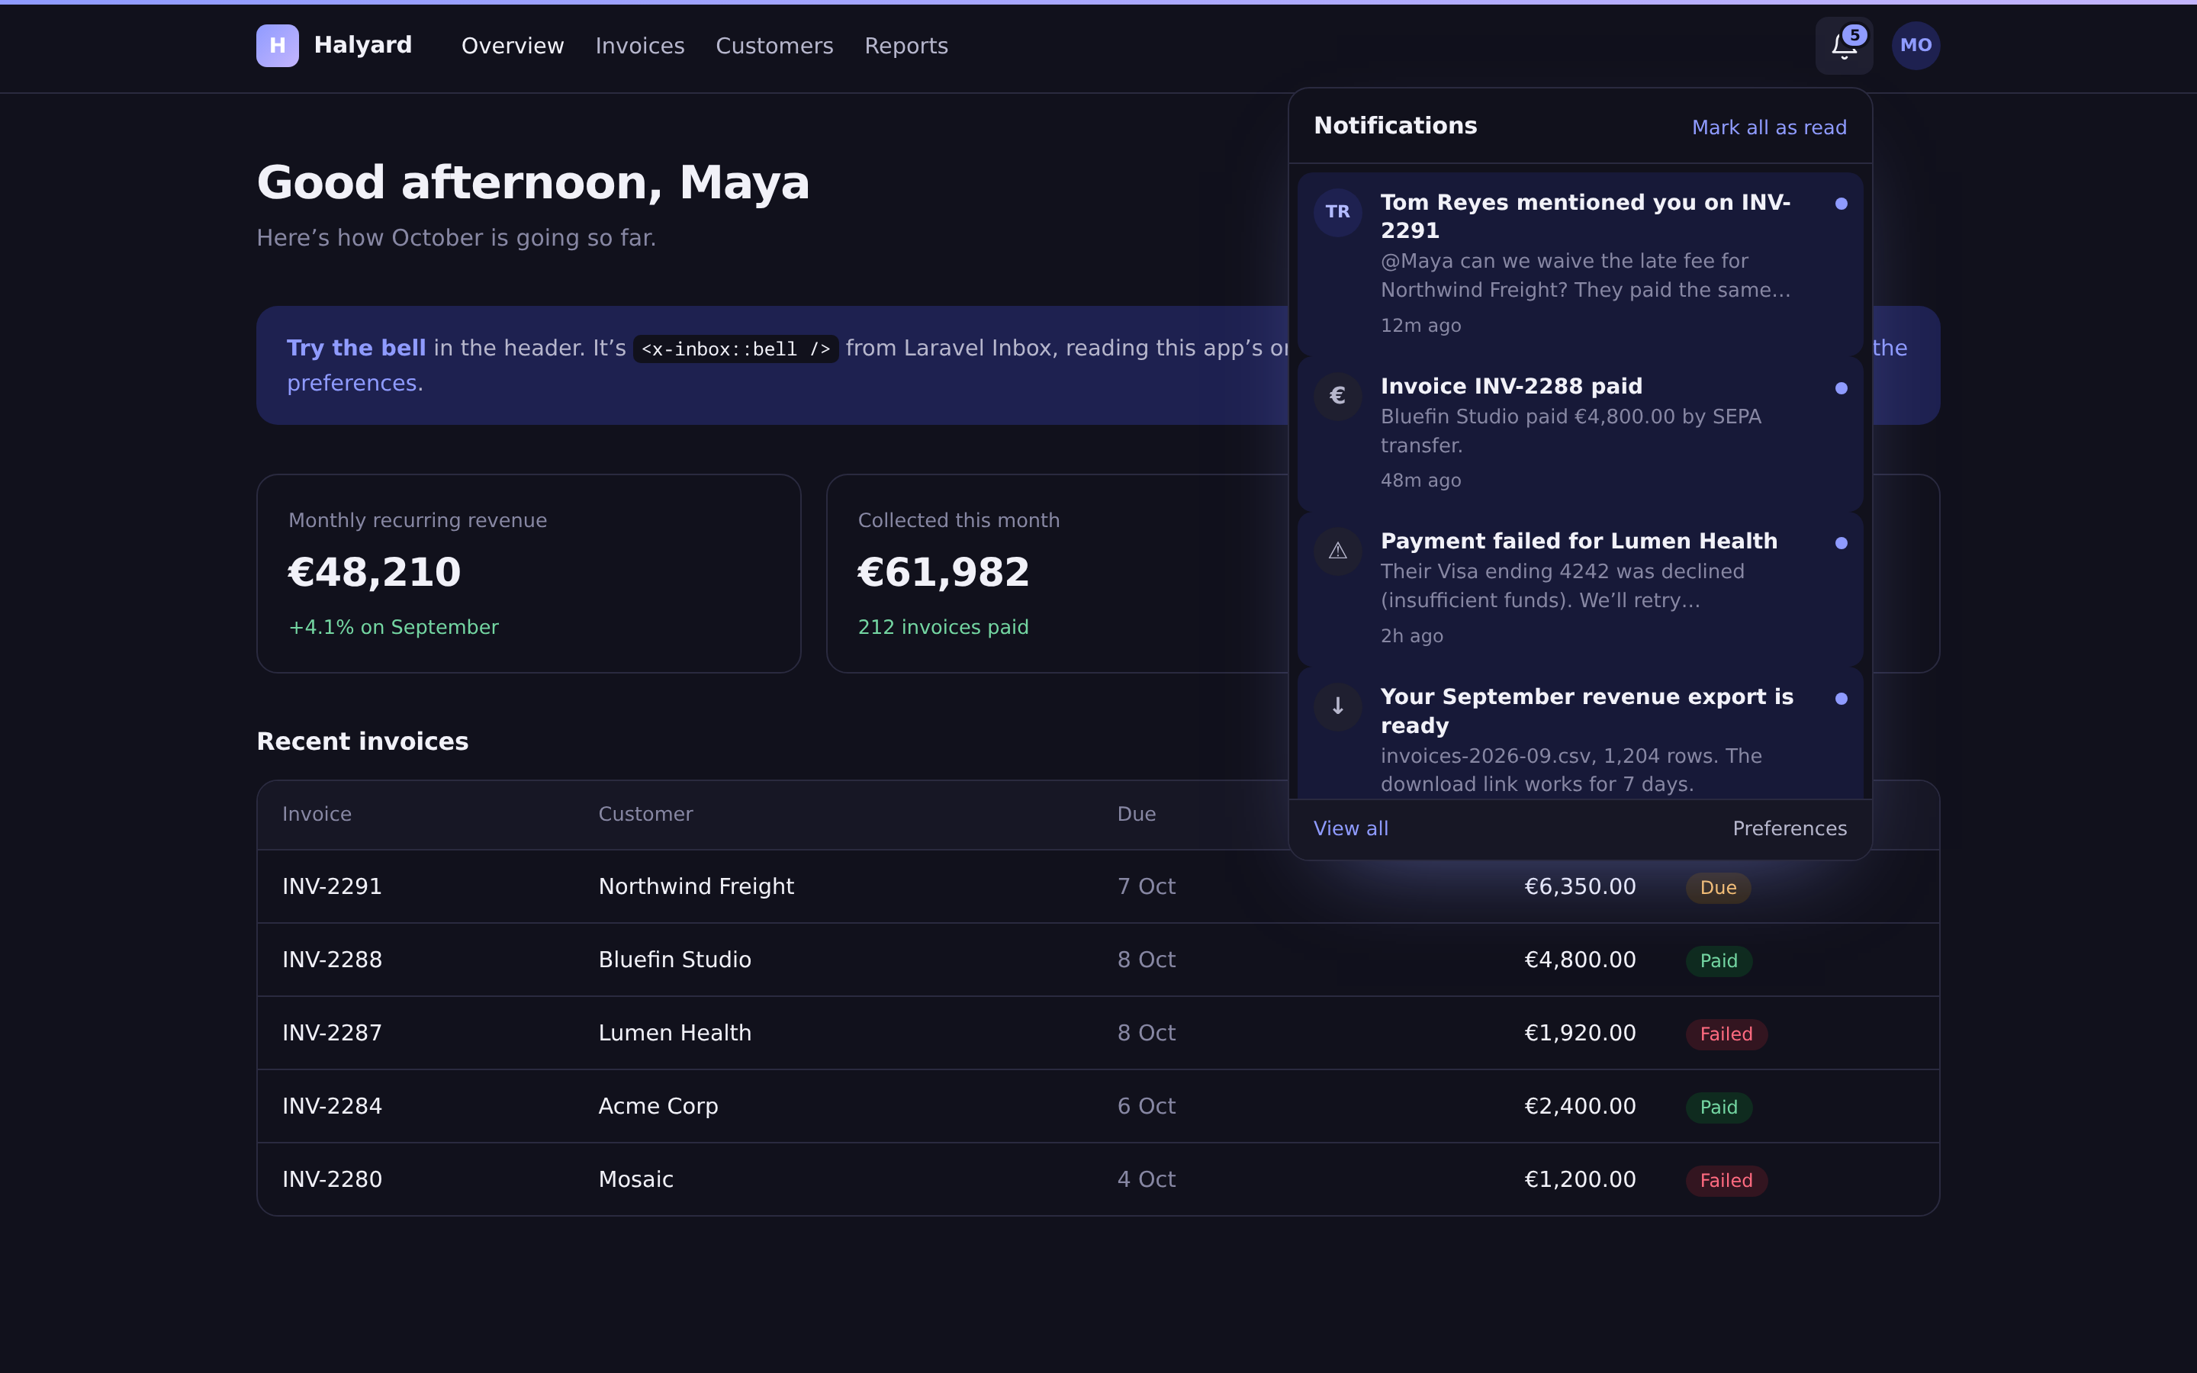Open the Invoices nav tab
The height and width of the screenshot is (1373, 2197).
[640, 46]
